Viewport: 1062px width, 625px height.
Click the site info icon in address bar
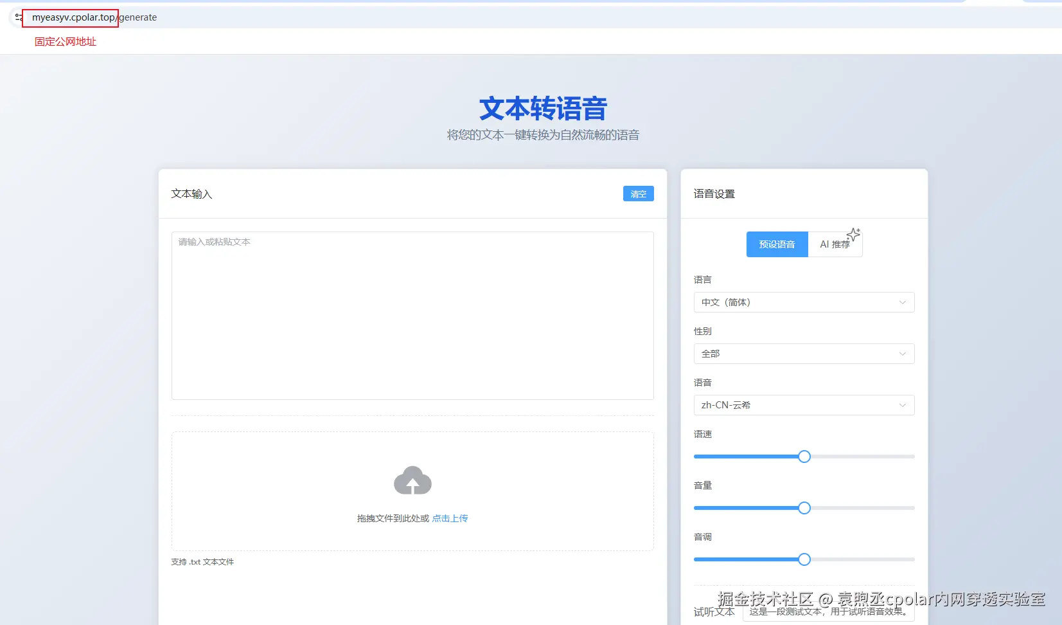coord(18,17)
